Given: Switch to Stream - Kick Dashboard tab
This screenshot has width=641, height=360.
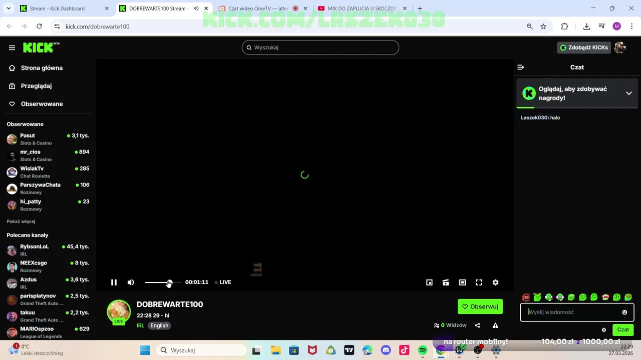Looking at the screenshot, I should tap(64, 8).
